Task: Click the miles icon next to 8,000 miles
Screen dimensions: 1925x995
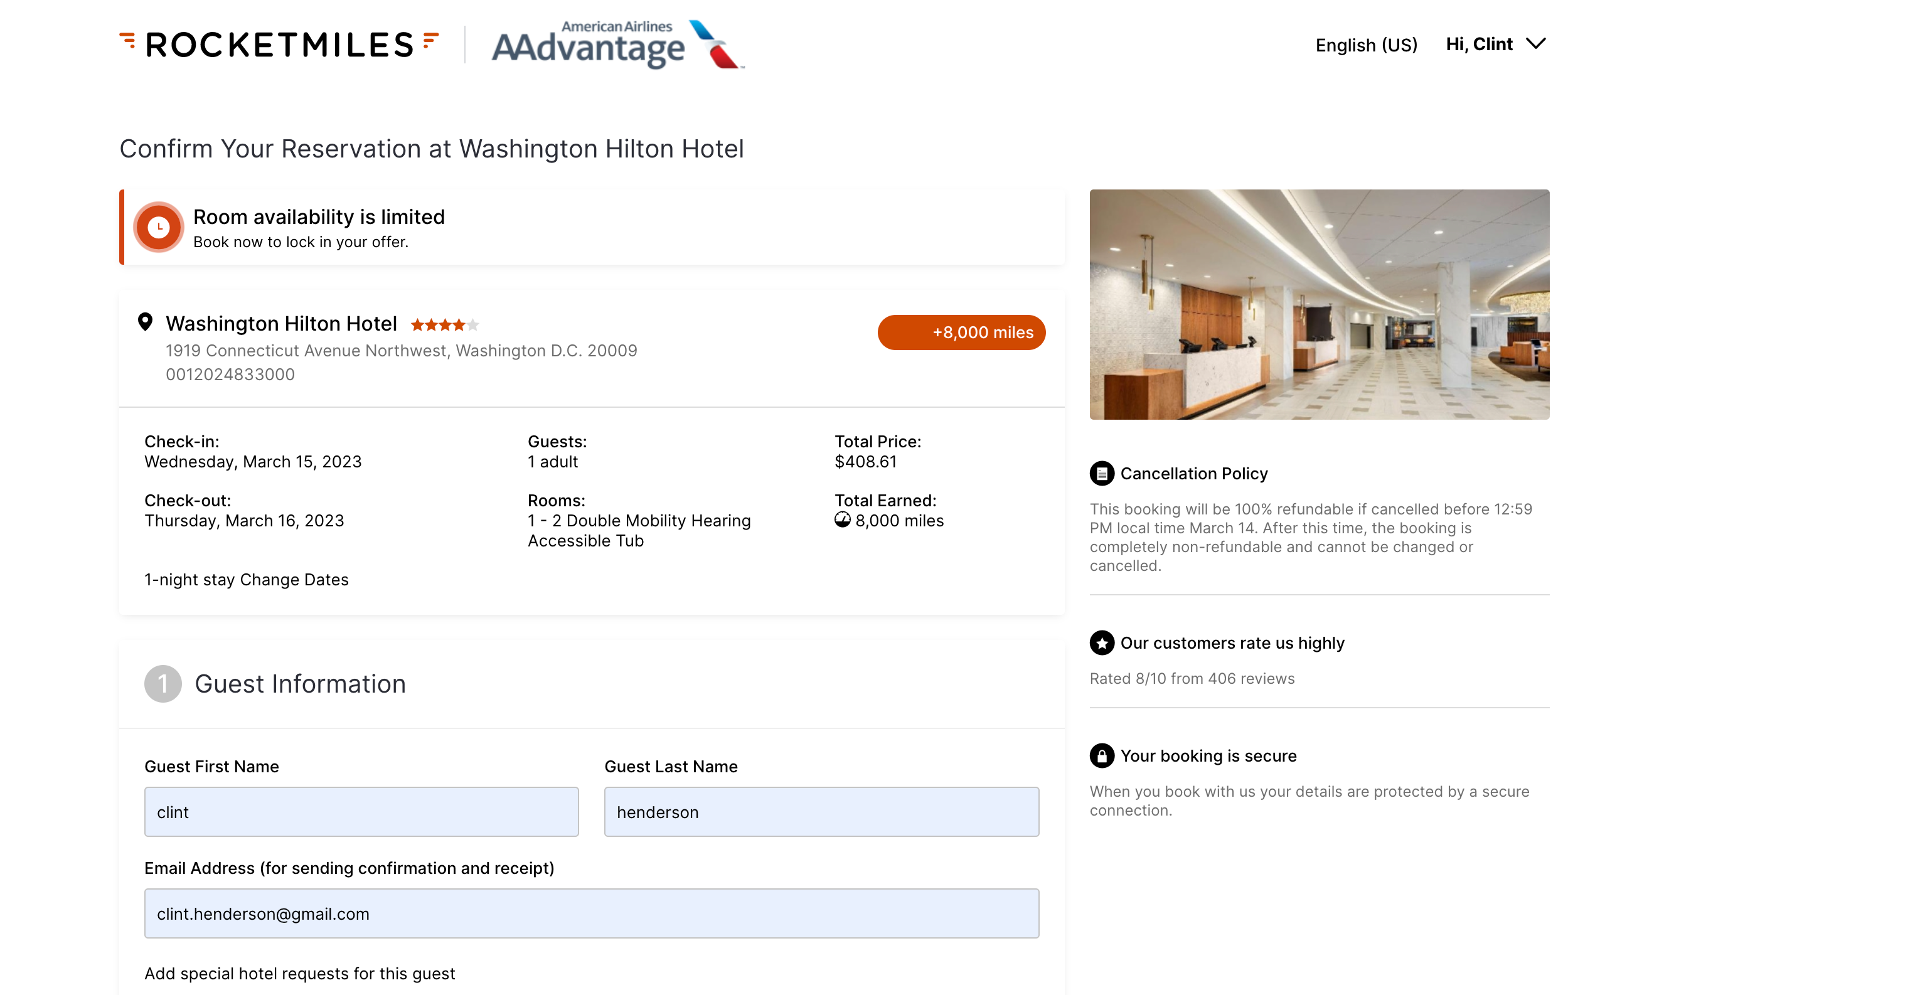Action: coord(842,521)
